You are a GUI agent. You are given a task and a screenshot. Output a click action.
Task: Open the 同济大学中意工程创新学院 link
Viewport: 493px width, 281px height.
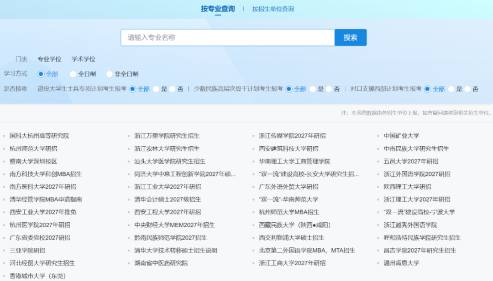click(185, 174)
